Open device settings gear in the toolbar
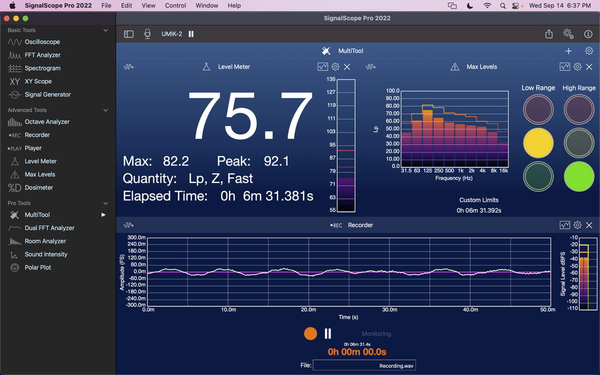 click(568, 34)
